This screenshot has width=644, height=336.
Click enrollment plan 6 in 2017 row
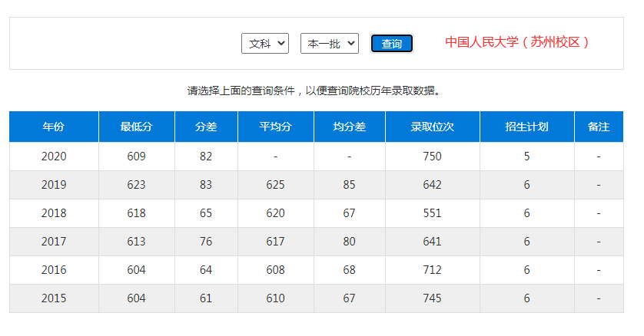click(x=526, y=242)
